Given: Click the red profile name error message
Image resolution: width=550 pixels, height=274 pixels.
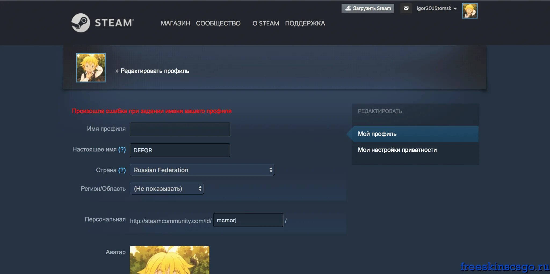Looking at the screenshot, I should pos(152,111).
